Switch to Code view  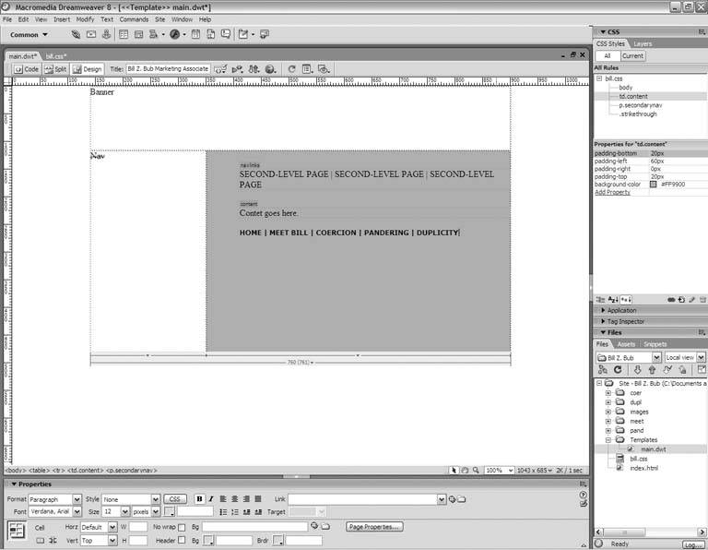point(27,69)
